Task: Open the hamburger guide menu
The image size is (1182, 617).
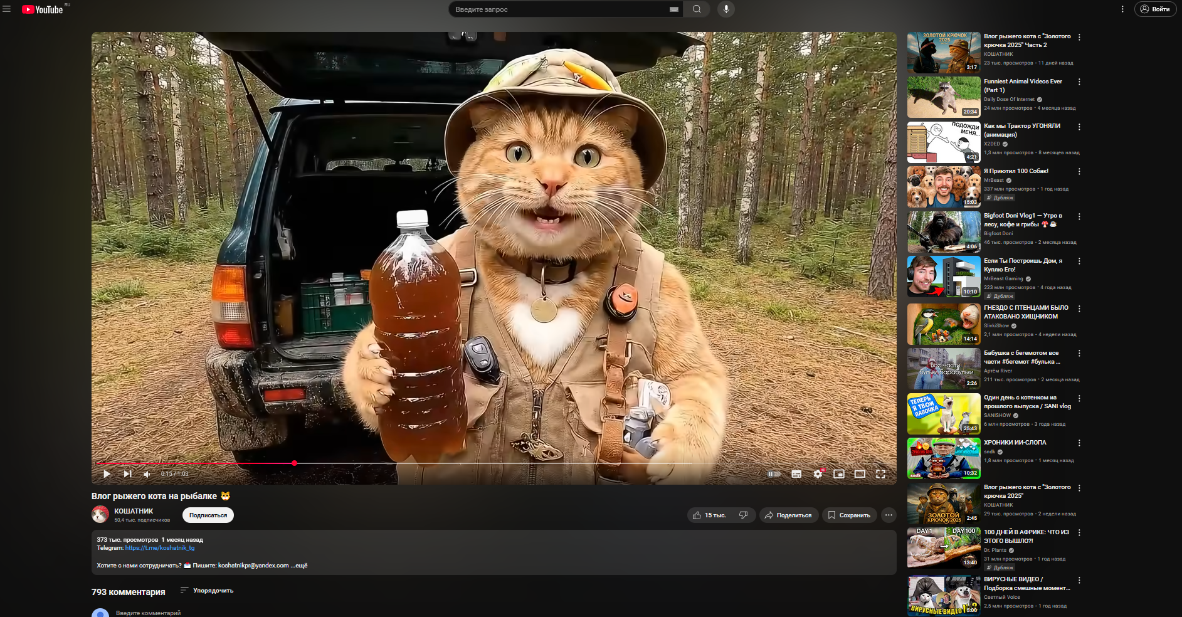Action: coord(7,9)
